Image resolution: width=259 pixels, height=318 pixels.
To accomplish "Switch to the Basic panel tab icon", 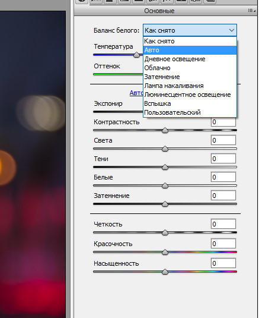I will (82, 2).
